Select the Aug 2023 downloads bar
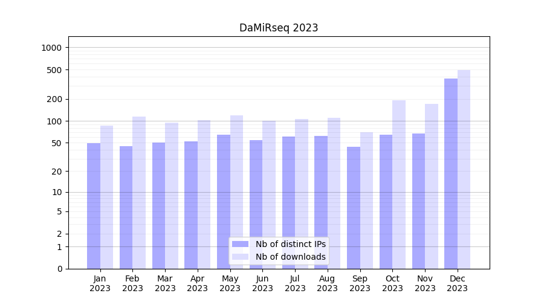Screen dimensions: 544x302 pyautogui.click(x=334, y=193)
